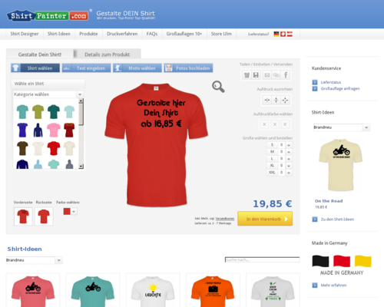Open the Farbe wählen color dropdown
The image size is (384, 307).
point(74,212)
